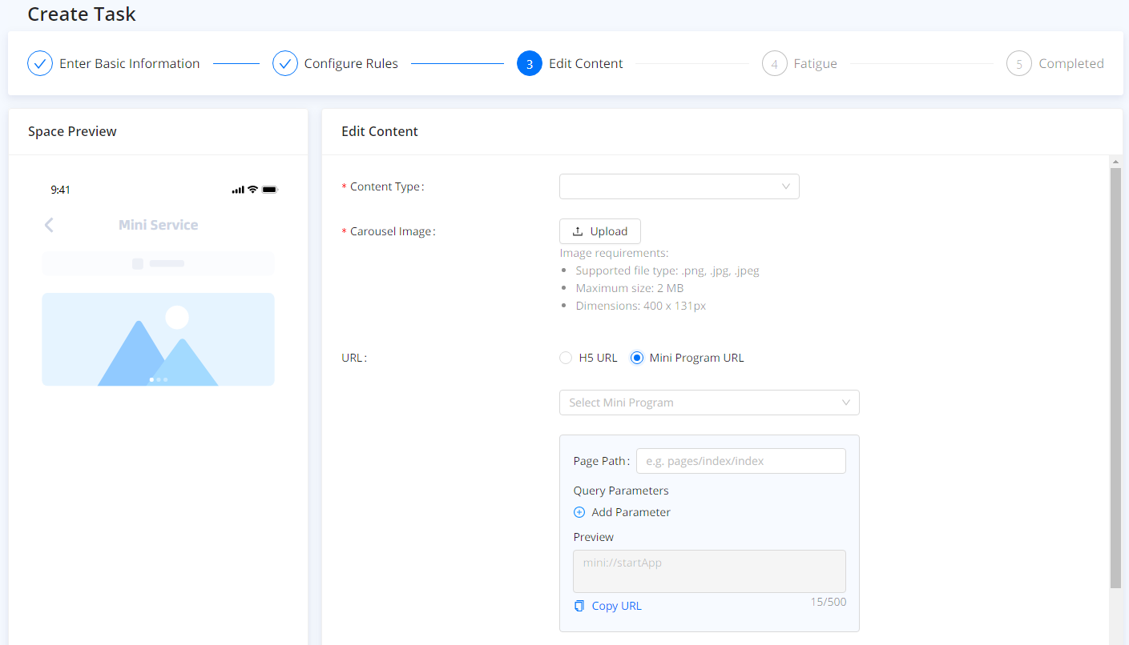Select the H5 URL radio option

click(x=566, y=358)
